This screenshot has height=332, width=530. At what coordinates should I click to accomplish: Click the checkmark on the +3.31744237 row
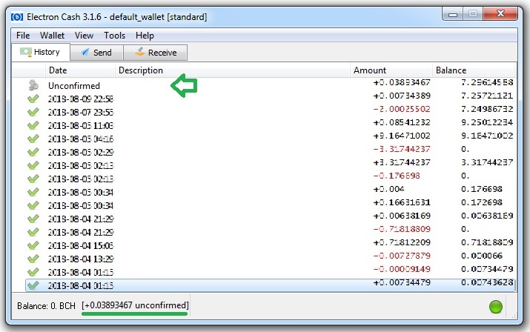[x=33, y=165]
